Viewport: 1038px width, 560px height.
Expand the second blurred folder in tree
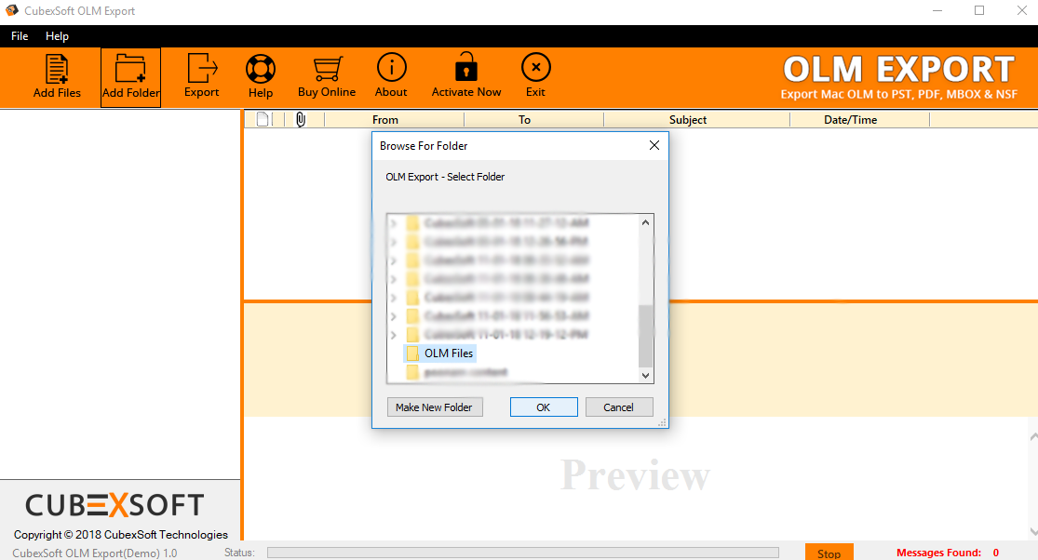(x=393, y=242)
